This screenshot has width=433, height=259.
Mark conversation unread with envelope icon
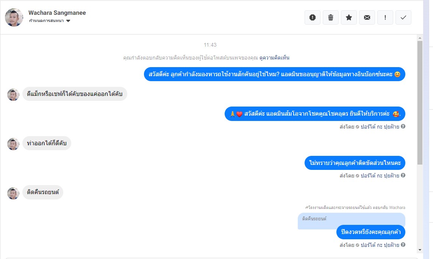pyautogui.click(x=367, y=17)
